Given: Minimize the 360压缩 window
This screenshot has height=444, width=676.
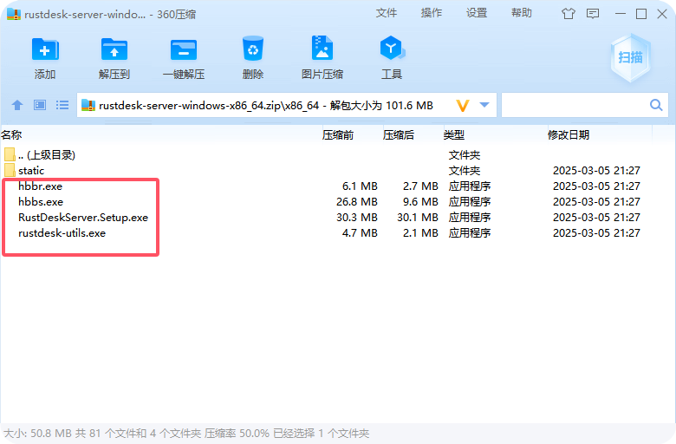Looking at the screenshot, I should [x=621, y=14].
